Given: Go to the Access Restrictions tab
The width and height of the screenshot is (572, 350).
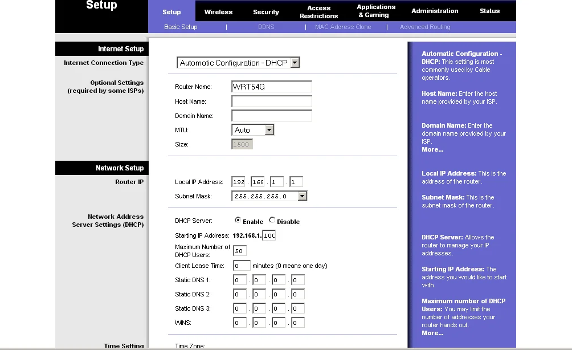Looking at the screenshot, I should pos(318,11).
